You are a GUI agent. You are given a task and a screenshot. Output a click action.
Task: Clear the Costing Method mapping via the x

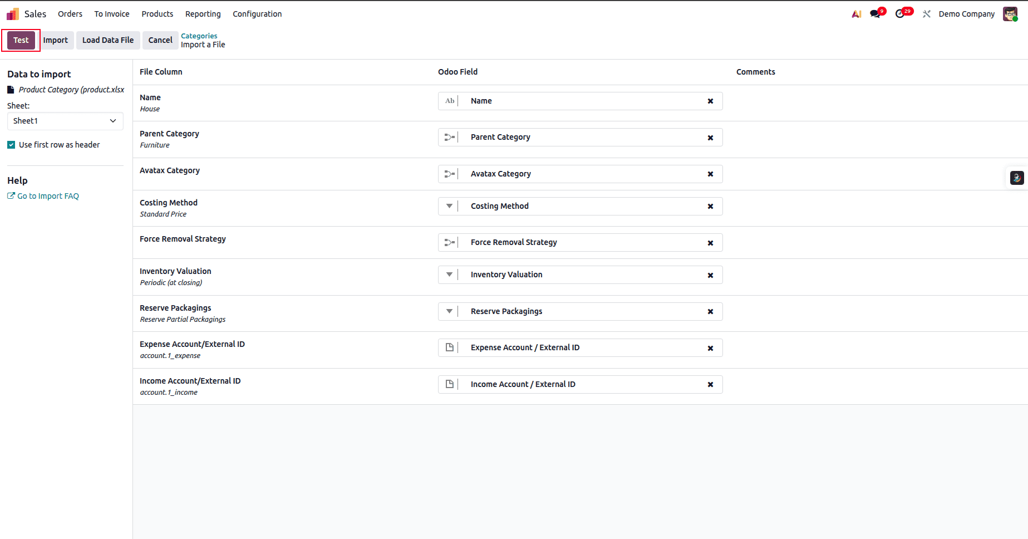point(710,206)
